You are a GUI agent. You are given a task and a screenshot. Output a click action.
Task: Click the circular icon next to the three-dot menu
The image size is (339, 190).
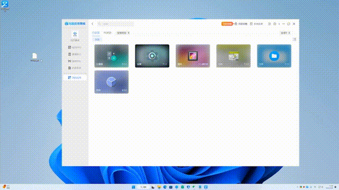point(274,24)
